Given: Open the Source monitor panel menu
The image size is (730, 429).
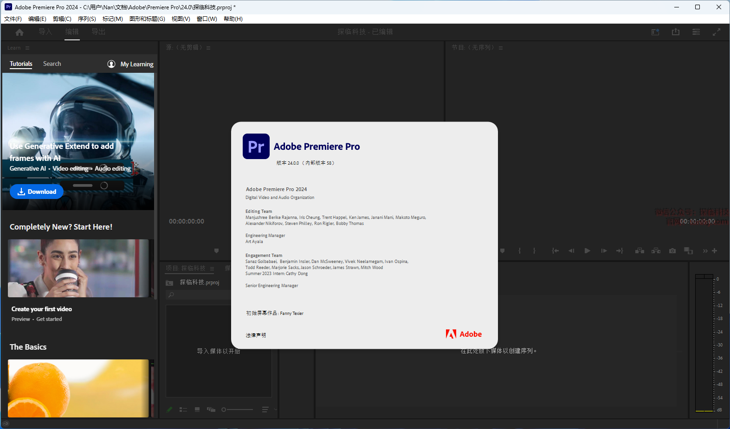Looking at the screenshot, I should pyautogui.click(x=208, y=48).
